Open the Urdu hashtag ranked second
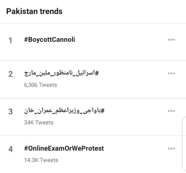186x173 pixels. [62, 73]
